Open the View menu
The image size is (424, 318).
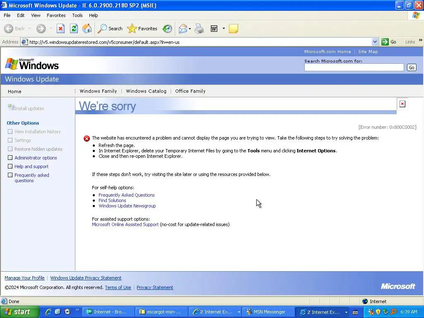point(36,15)
